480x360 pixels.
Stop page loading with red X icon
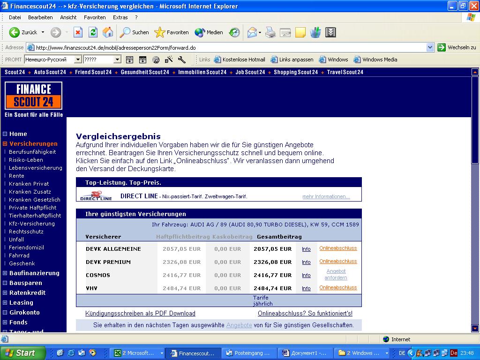(78, 32)
